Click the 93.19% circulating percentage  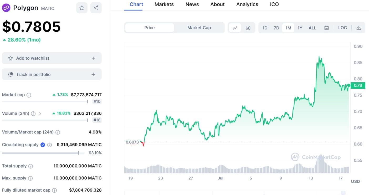95,153
